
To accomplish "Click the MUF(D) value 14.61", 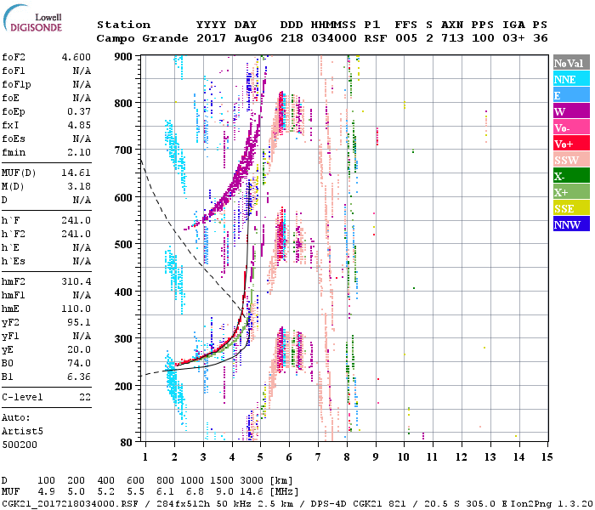I will tap(76, 173).
